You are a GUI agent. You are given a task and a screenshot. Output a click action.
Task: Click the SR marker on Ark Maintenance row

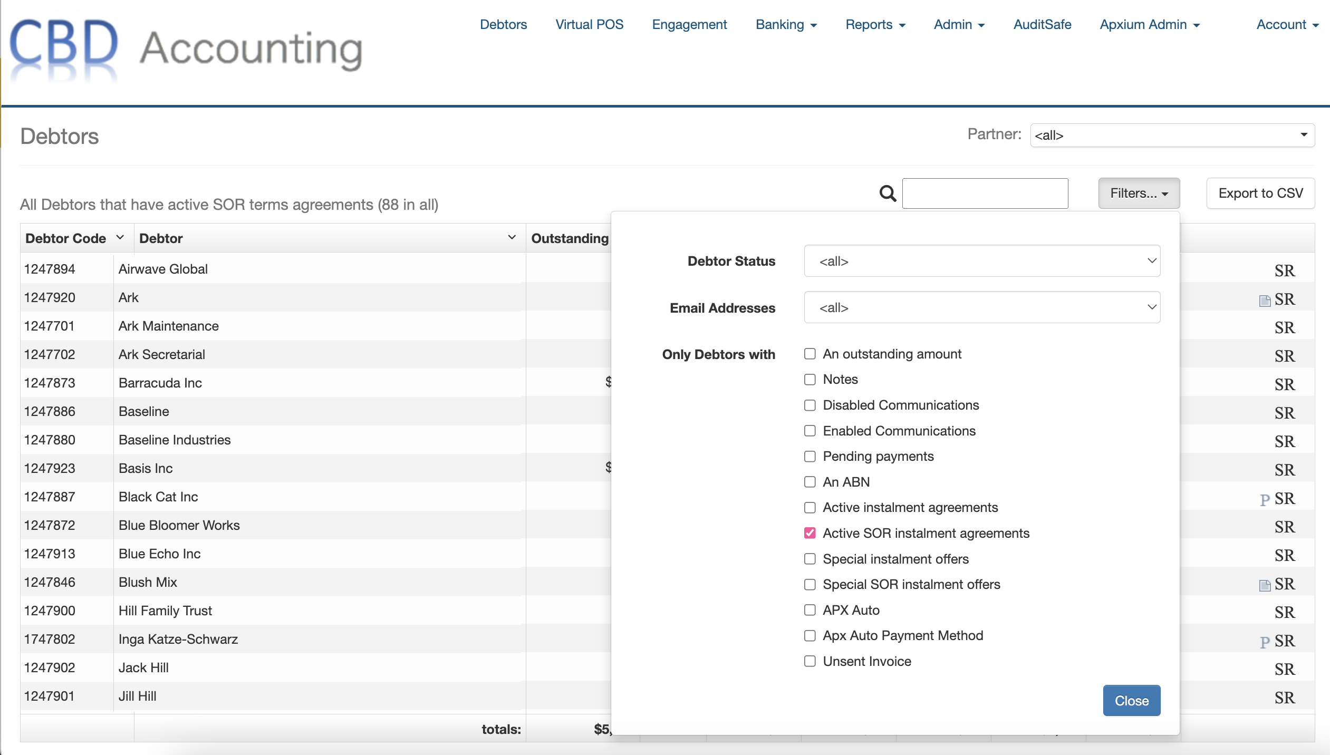(1285, 327)
